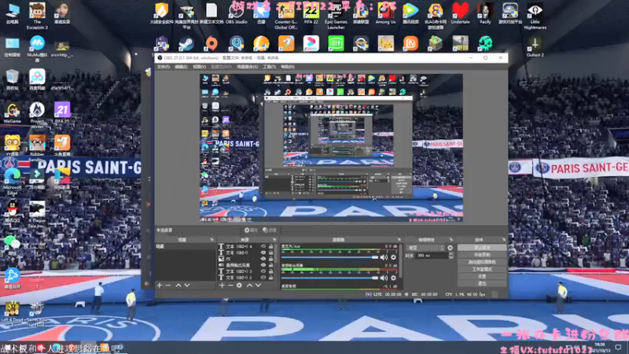
Task: Adjust the desktop audio volume slider
Action: [329, 278]
